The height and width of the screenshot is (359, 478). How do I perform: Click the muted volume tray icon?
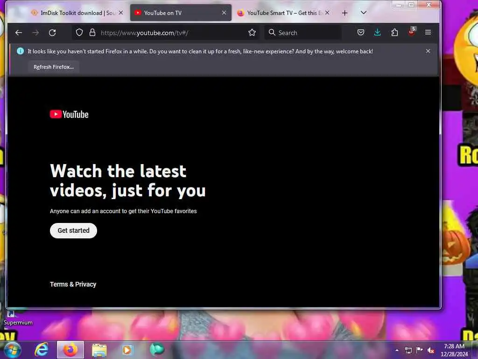[431, 351]
